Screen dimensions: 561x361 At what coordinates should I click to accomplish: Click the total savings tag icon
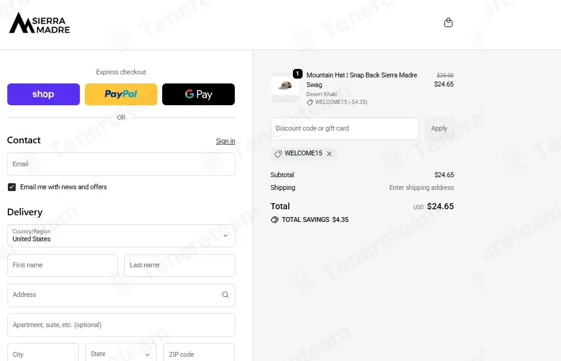[x=274, y=220]
